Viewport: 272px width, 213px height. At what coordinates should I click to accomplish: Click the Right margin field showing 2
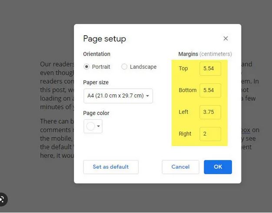(x=210, y=134)
